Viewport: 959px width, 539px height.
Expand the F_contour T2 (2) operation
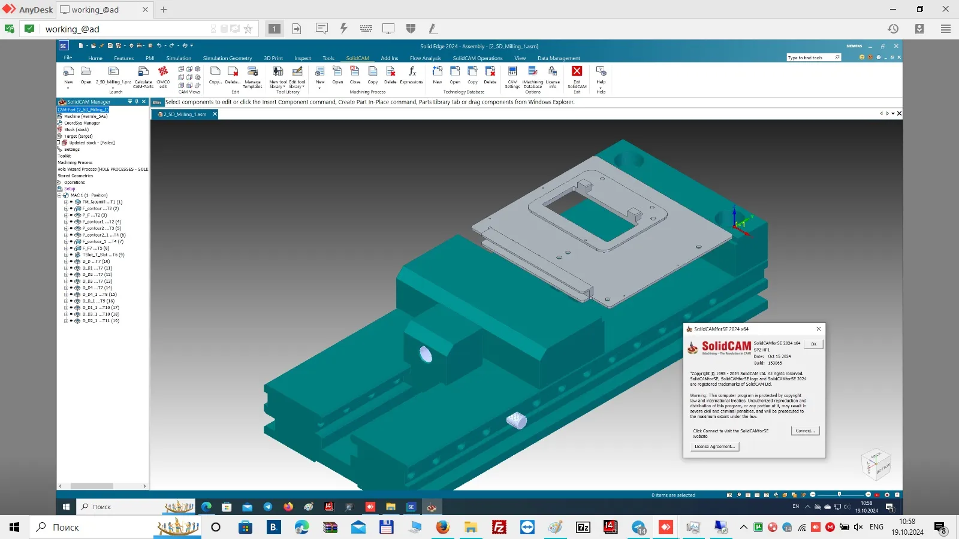65,208
